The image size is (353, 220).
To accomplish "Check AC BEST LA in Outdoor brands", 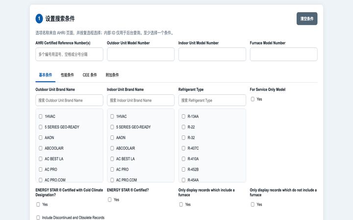I will tap(41, 159).
